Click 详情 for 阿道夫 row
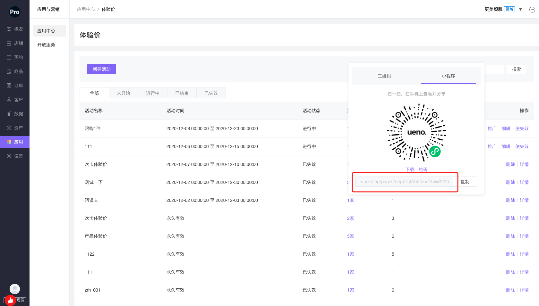Screen dimensions: 539x306 (524, 200)
